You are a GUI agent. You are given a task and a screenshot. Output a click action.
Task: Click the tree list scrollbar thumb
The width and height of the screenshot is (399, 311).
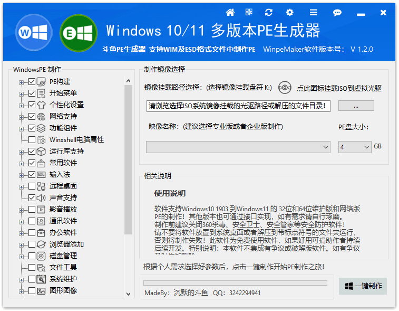[x=128, y=159]
